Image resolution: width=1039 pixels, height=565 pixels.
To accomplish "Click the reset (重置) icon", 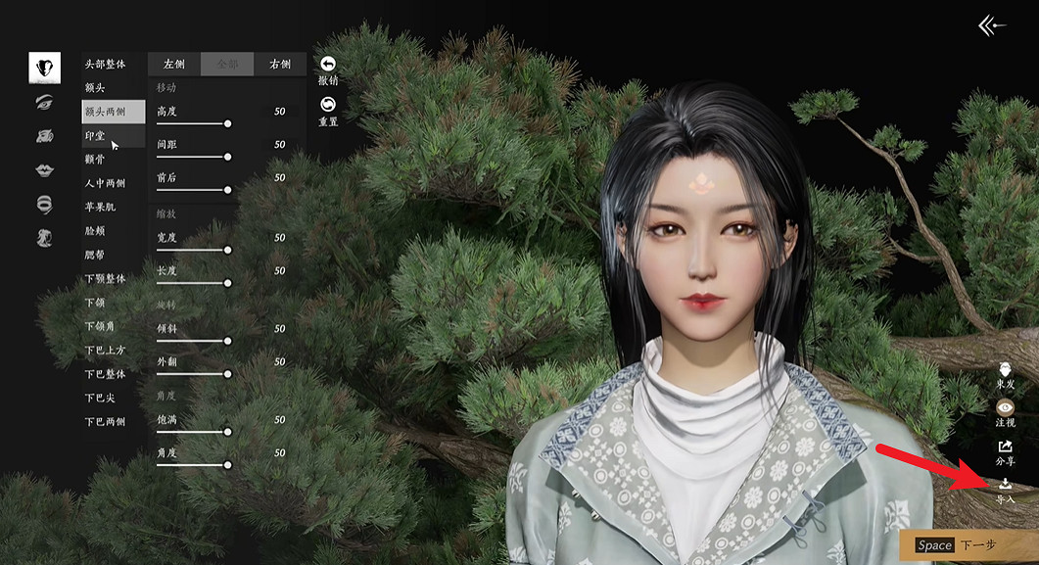I will 328,105.
